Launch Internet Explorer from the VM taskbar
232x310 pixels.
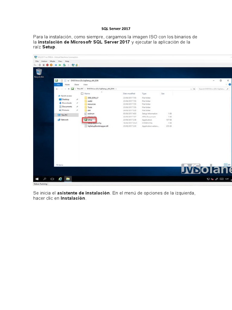[60, 179]
